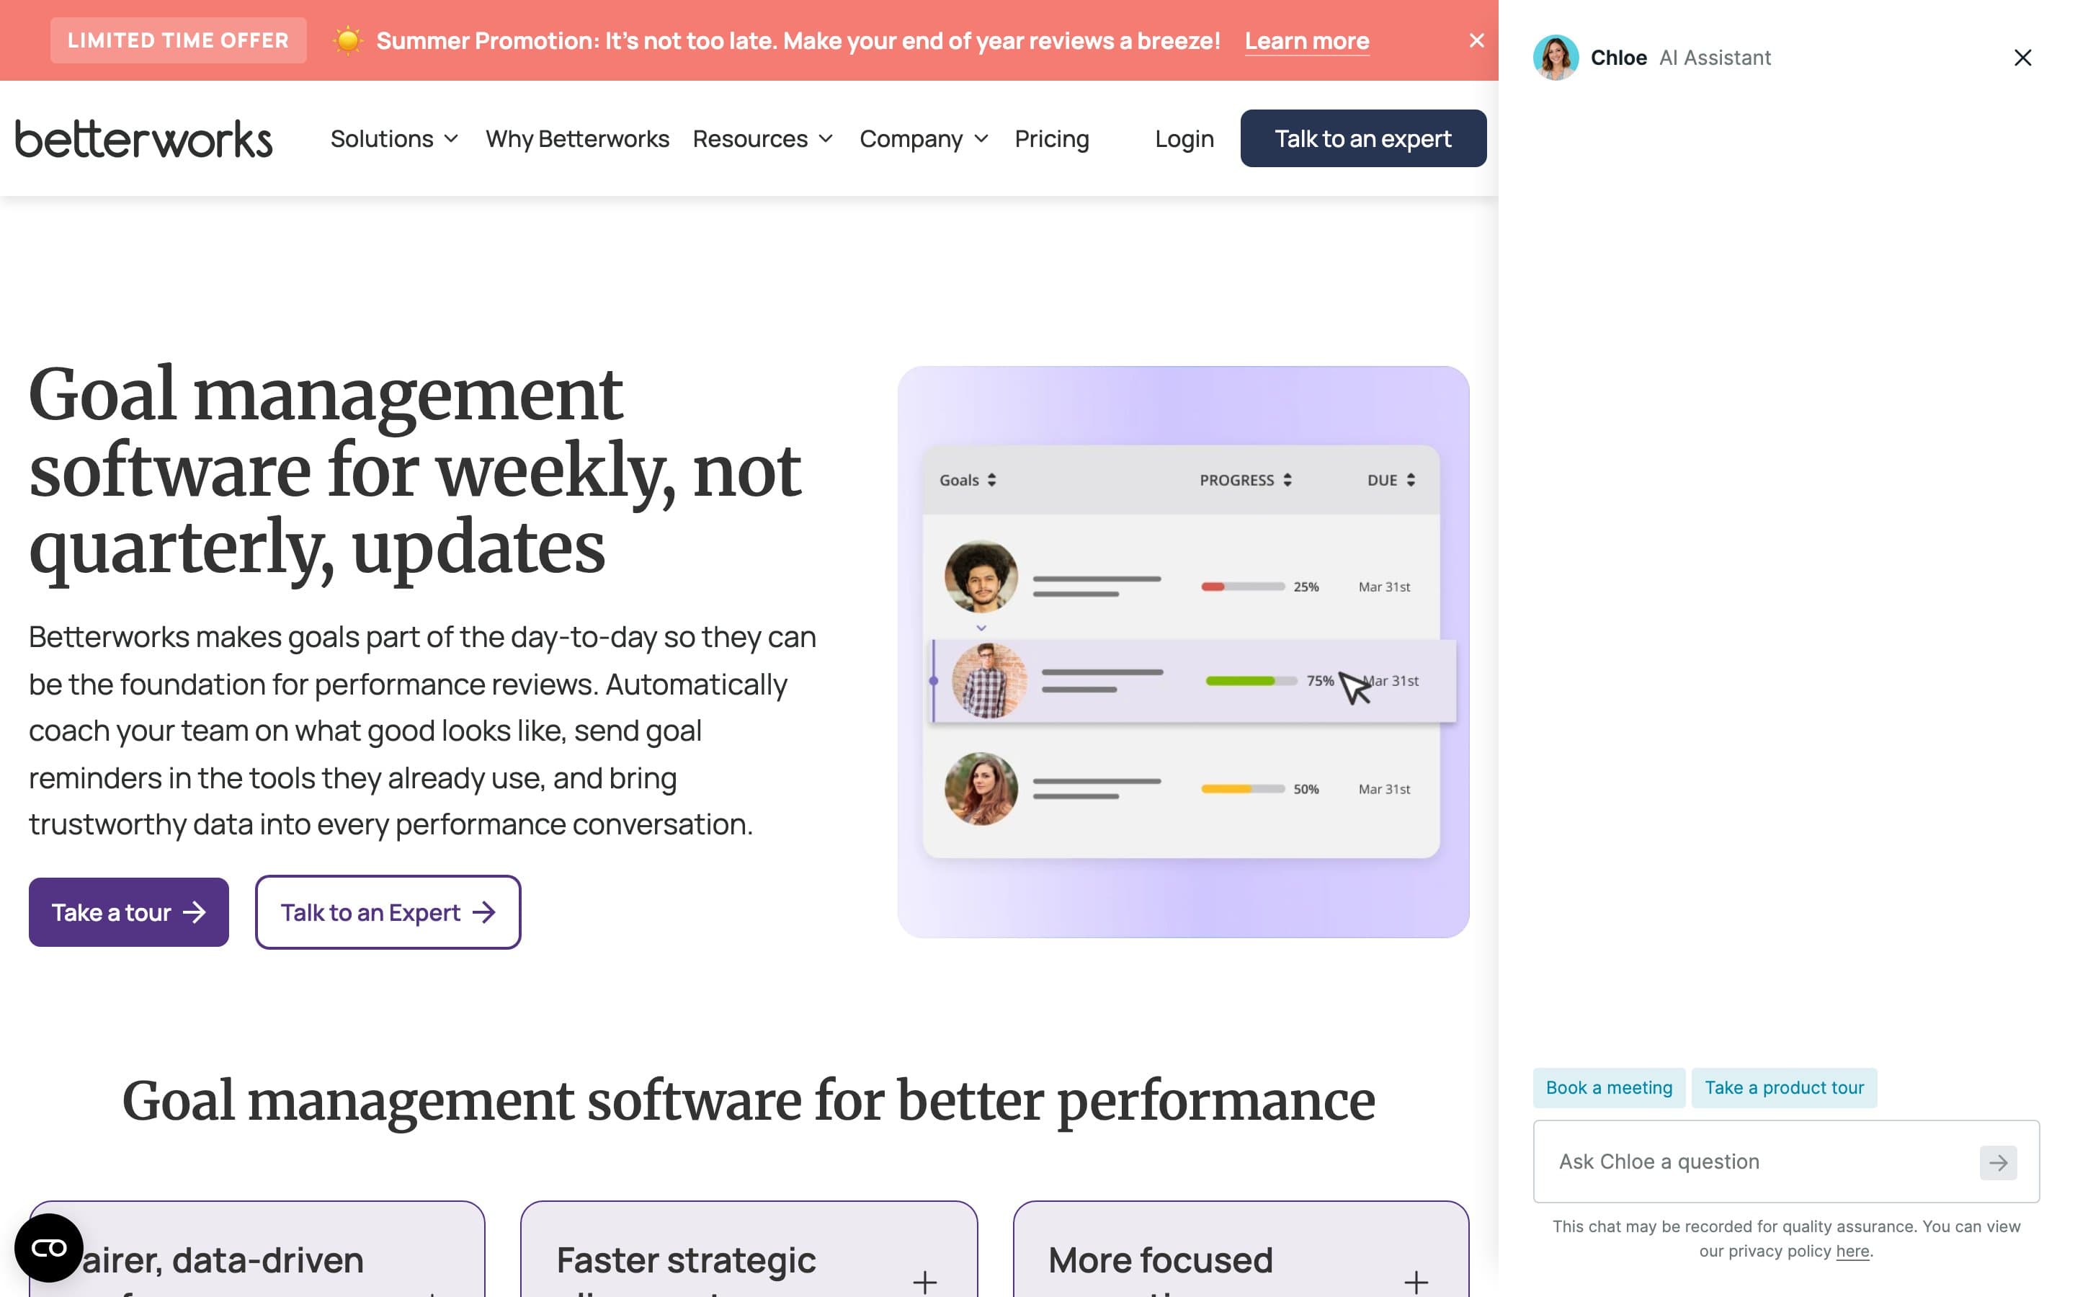
Task: Click the Betterworks logo
Action: (x=144, y=139)
